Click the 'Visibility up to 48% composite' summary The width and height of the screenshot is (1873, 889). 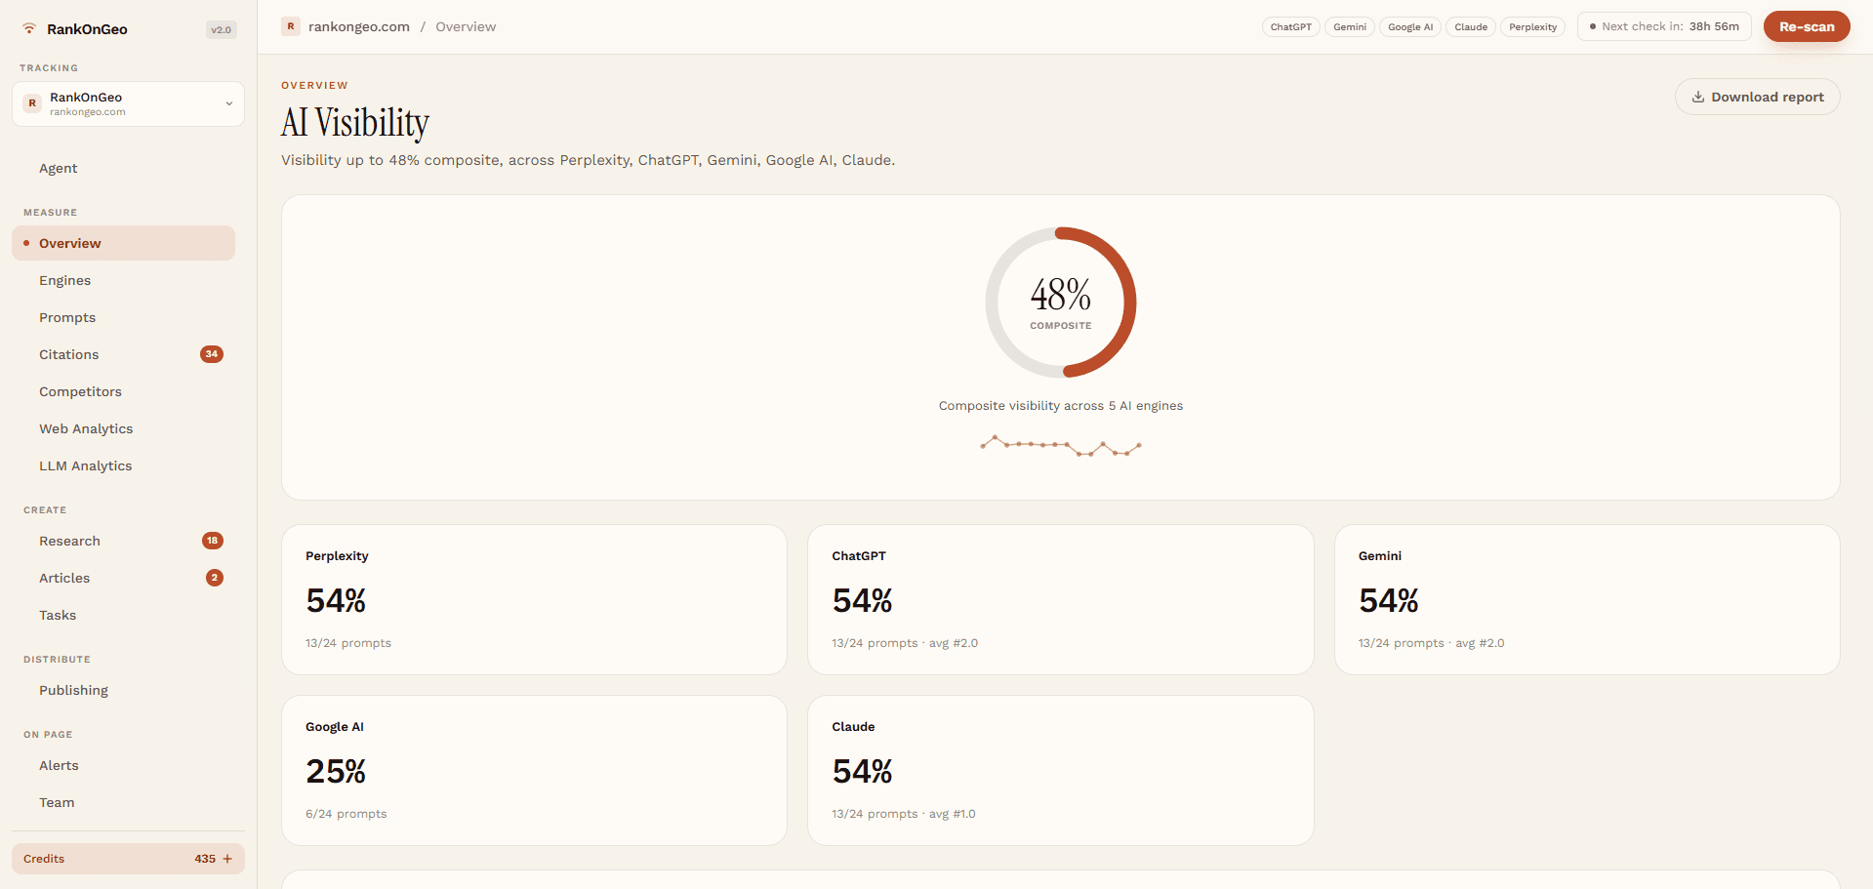coord(589,160)
